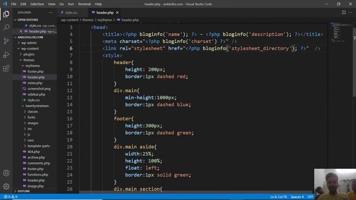Expand the sass folder

coord(31,141)
